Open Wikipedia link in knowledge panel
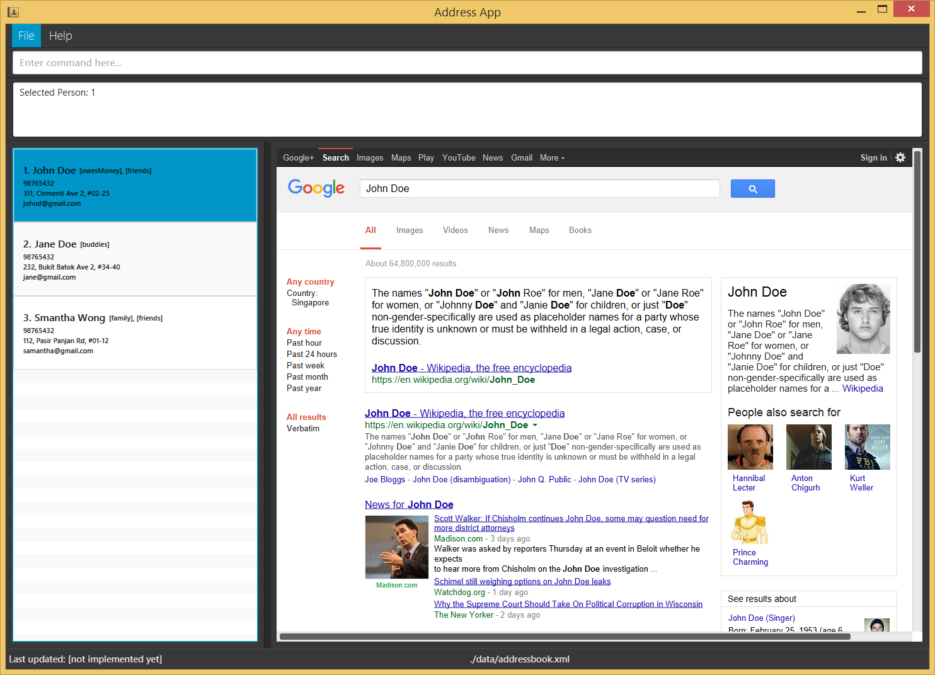 pos(863,389)
